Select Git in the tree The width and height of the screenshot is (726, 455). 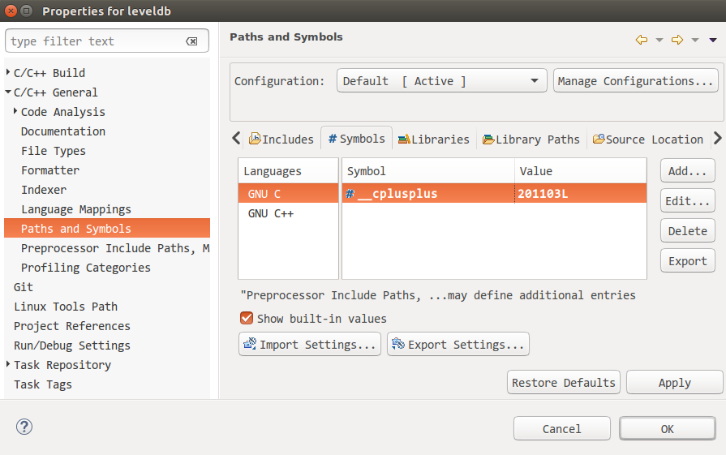pos(24,287)
